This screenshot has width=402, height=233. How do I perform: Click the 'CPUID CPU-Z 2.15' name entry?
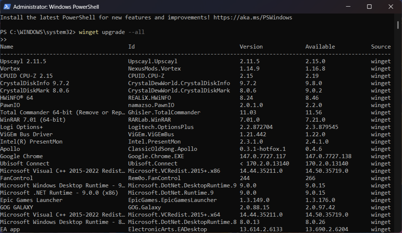[26, 76]
